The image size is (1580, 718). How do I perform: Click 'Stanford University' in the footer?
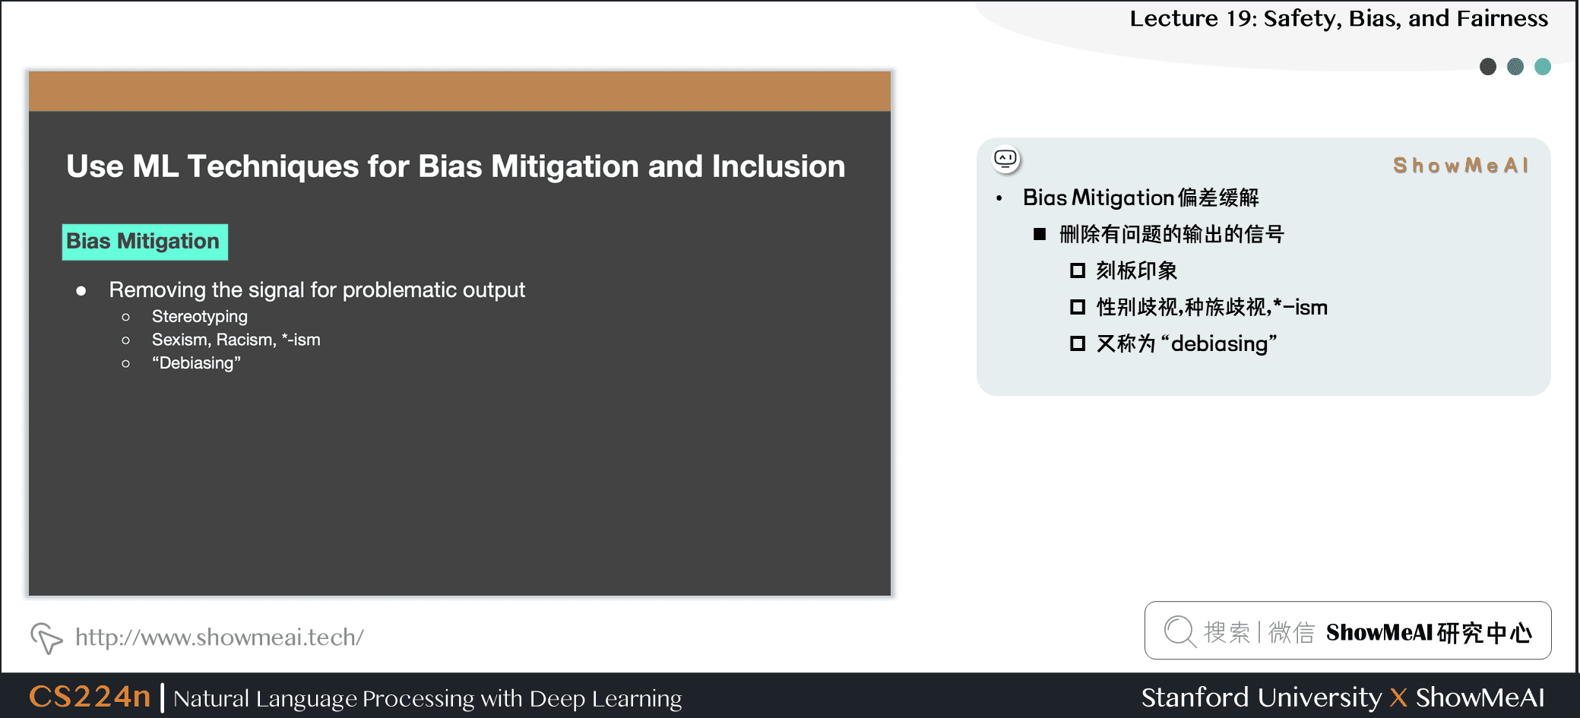(x=1261, y=697)
